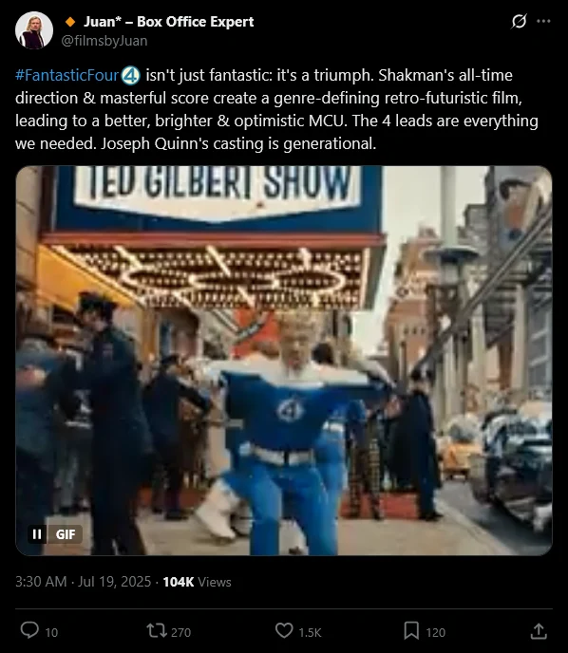Image resolution: width=568 pixels, height=653 pixels.
Task: Open the 3:30 AM Jul 19, 2025 timestamp
Action: [83, 582]
